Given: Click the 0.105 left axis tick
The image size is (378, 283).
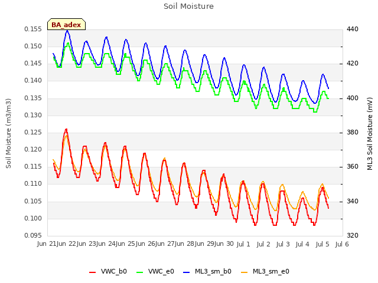Looking at the screenshot, I should (33, 201).
